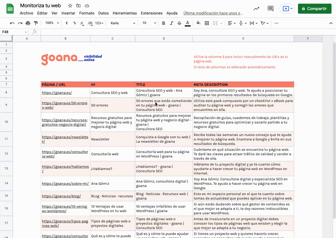Toggle italic text formatting
Screen dimensions: 336x238
tap(172, 23)
